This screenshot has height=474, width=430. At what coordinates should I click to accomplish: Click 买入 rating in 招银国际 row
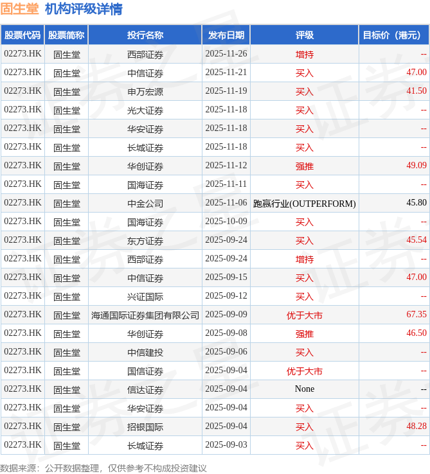[305, 427]
